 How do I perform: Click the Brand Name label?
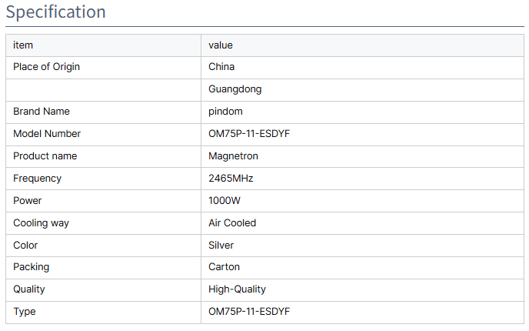click(x=42, y=112)
